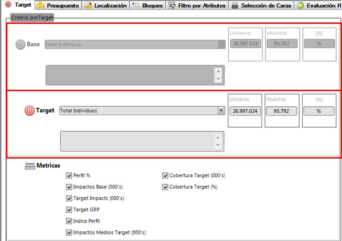Click the red Target bullseye icon
The image size is (342, 241).
click(30, 111)
